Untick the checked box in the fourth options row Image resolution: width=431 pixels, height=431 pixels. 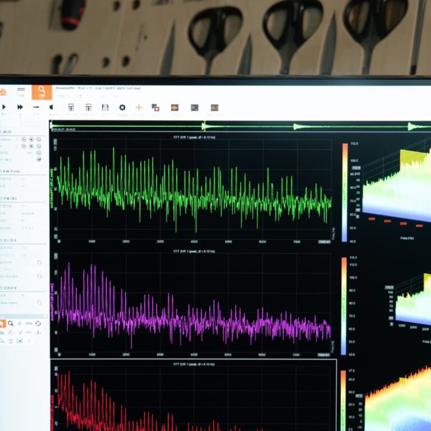tap(39, 159)
